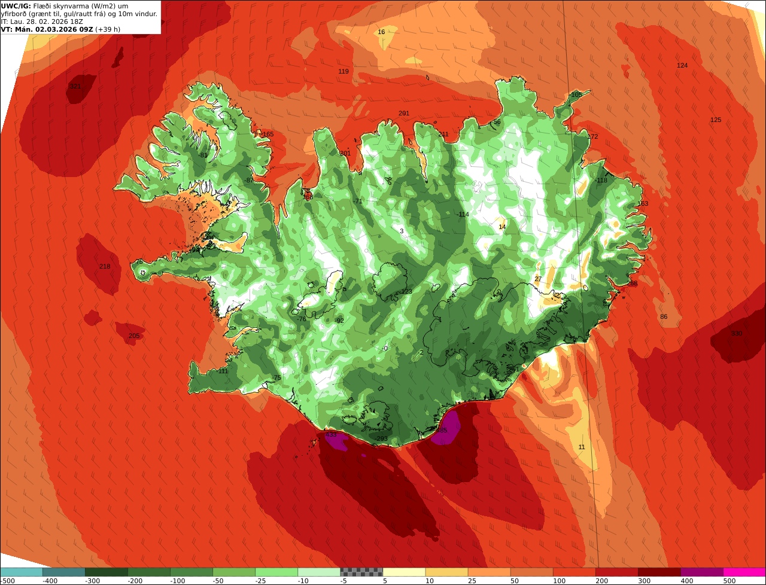Click the yellow-orange 10 to 25 legend swatch
This screenshot has height=585, width=766.
(447, 572)
